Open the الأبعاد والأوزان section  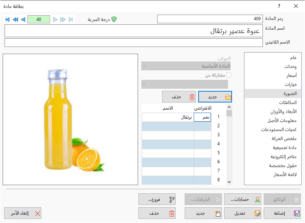(273, 111)
